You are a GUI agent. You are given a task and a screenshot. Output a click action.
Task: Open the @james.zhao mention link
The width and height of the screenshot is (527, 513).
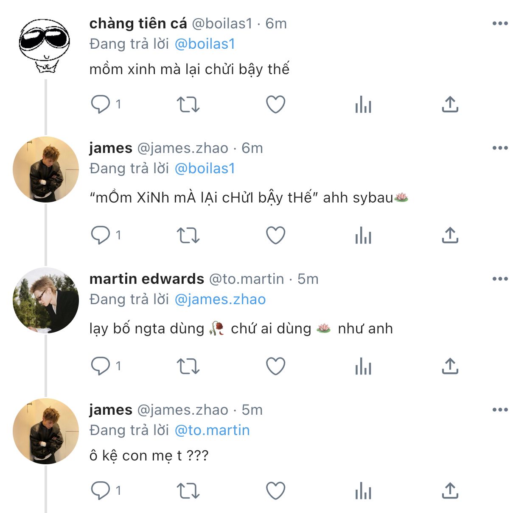pos(220,299)
